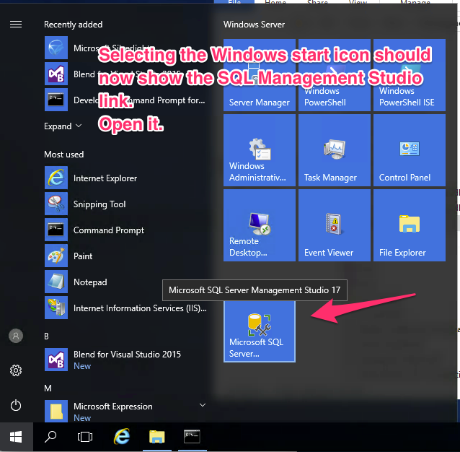
Task: Click the Microsoft Silverlight icon in Recently added
Action: 56,48
